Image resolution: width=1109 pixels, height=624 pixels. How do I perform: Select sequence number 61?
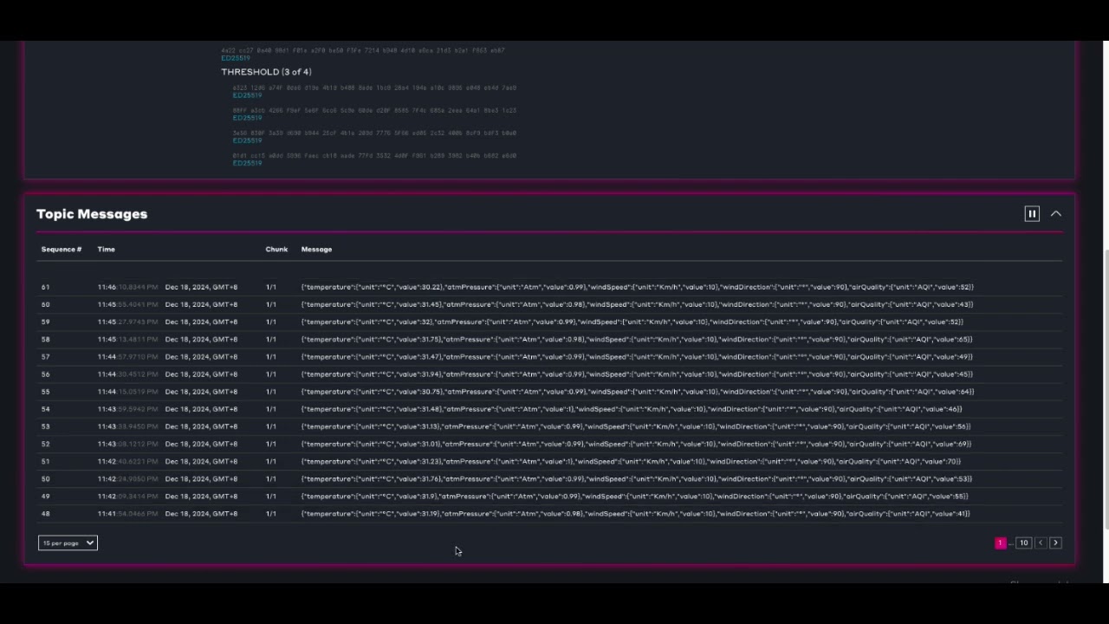click(45, 287)
